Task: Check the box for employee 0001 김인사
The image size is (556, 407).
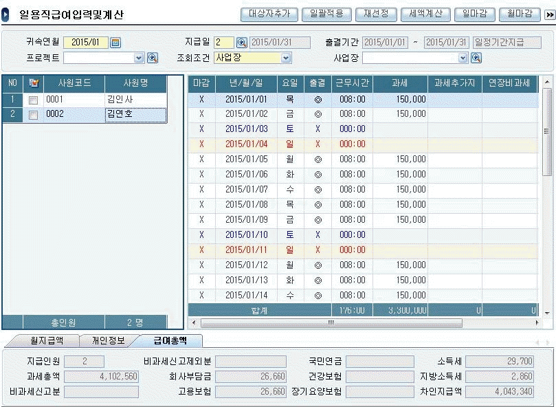Action: point(33,100)
